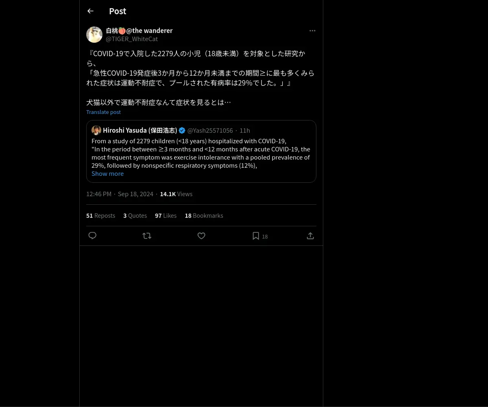The width and height of the screenshot is (488, 407).
Task: Like the post with heart icon
Action: (x=201, y=236)
